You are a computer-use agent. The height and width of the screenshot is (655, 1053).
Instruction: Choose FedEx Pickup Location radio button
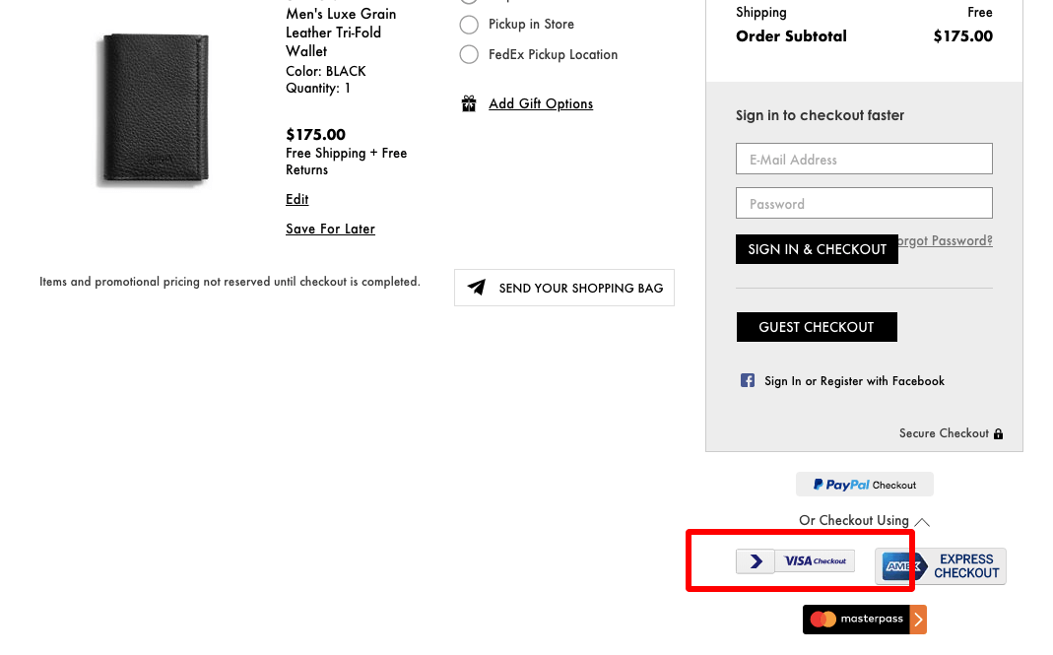coord(470,55)
